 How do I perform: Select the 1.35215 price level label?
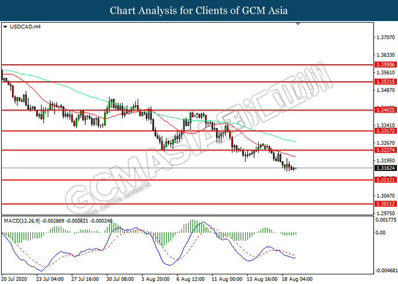click(385, 82)
